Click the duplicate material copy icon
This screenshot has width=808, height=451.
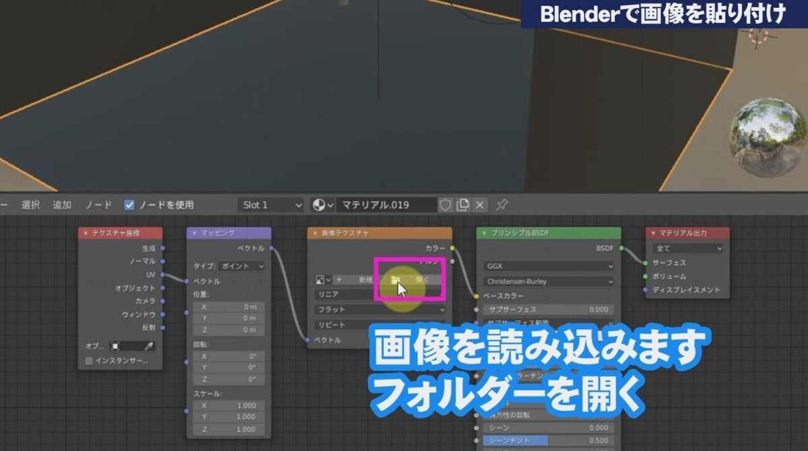point(463,205)
